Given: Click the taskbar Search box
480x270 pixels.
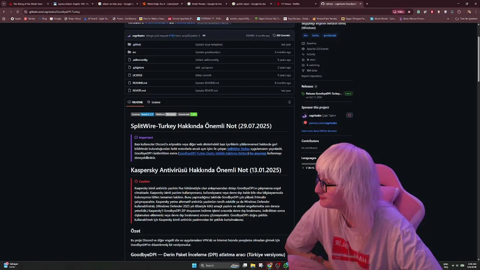Looking at the screenshot, I should (x=220, y=265).
